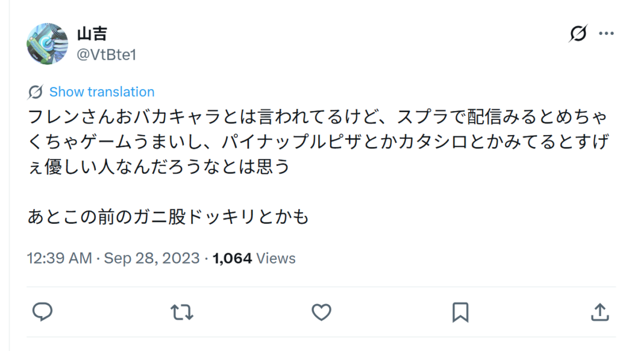Click the translation icon left of Show translation

click(36, 92)
